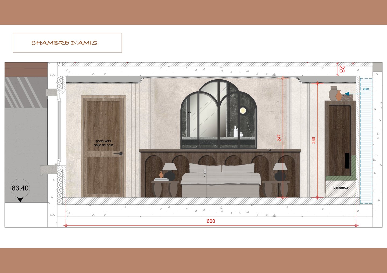Click the left bedside lamp
This screenshot has width=387, height=273.
pyautogui.click(x=170, y=172)
